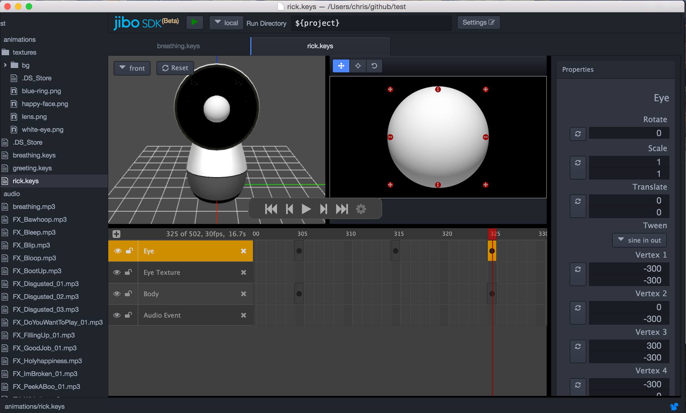Jump to first frame of animation
This screenshot has width=686, height=413.
[x=271, y=209]
